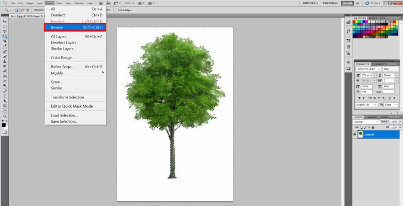Switch to the Styles tab
The image size is (403, 206).
click(372, 18)
